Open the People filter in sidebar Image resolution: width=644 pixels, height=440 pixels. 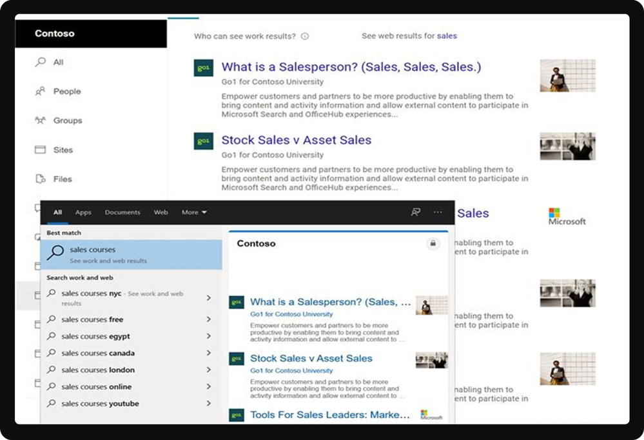click(67, 91)
